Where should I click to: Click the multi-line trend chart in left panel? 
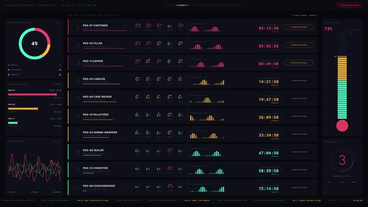[34, 167]
